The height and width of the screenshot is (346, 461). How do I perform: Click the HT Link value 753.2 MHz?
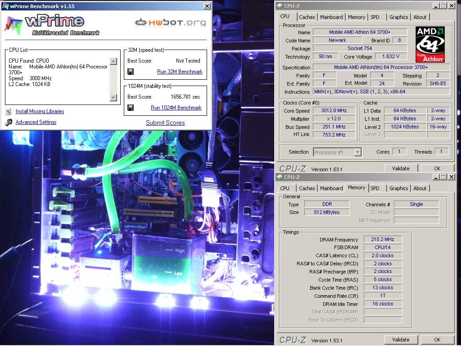[334, 135]
